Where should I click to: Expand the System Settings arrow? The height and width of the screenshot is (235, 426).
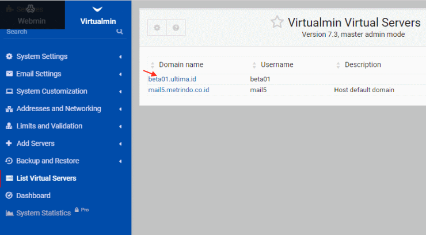point(120,57)
